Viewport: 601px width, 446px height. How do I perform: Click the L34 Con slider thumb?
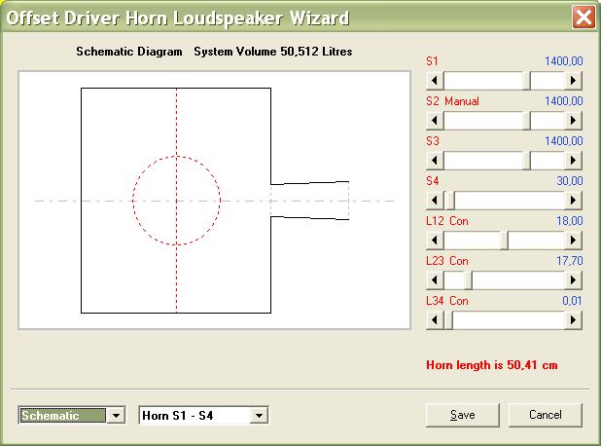[448, 320]
